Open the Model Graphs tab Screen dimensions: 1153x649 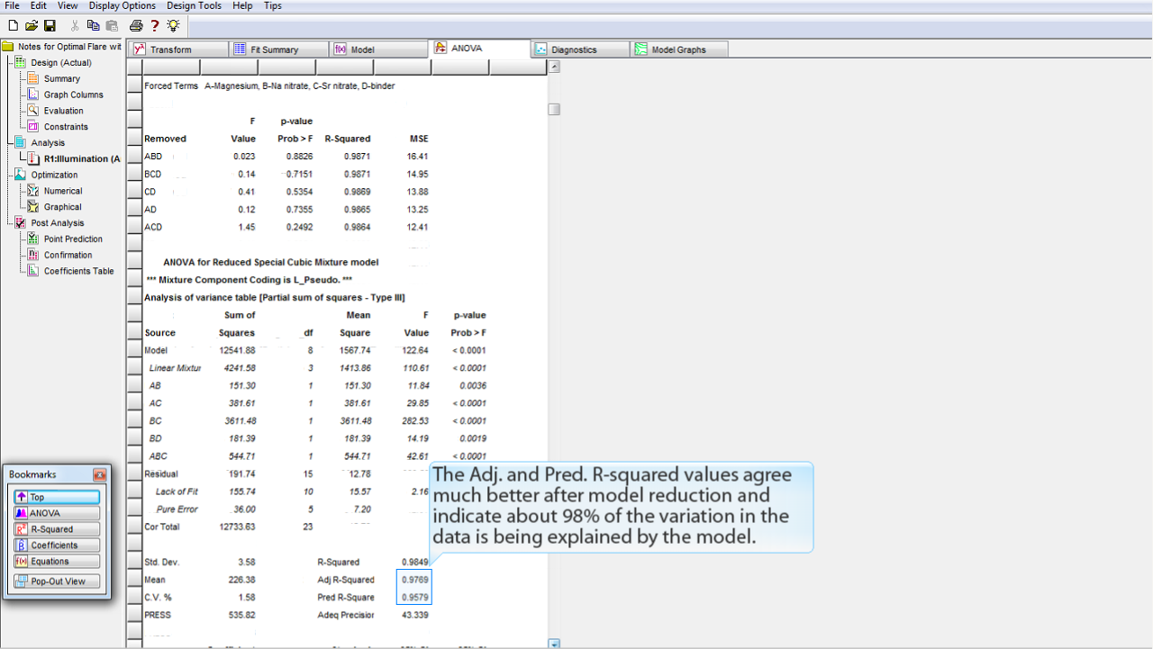(678, 50)
